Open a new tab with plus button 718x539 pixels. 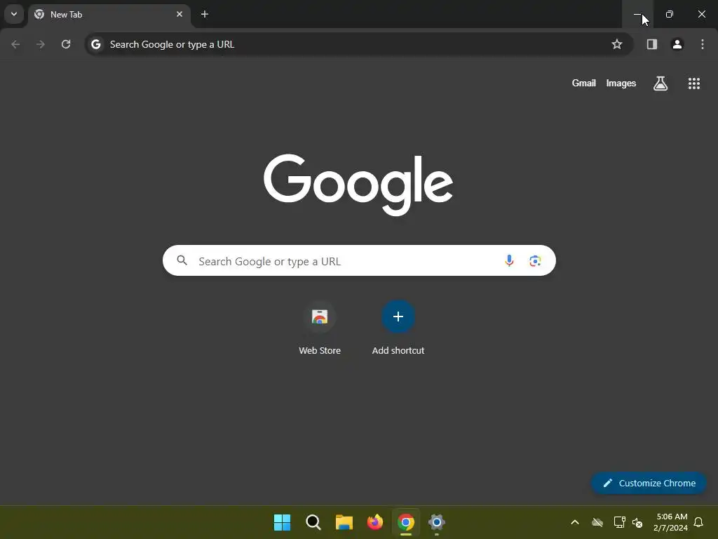[x=205, y=14]
